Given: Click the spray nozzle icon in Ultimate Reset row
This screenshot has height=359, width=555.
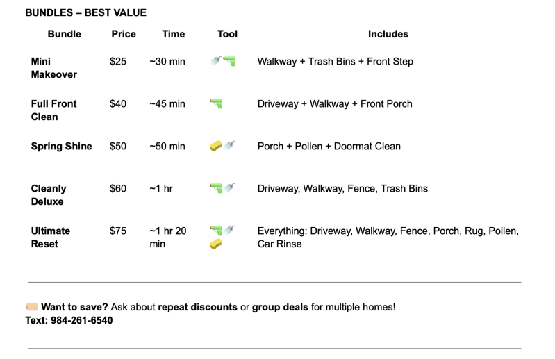Looking at the screenshot, I should coord(230,231).
